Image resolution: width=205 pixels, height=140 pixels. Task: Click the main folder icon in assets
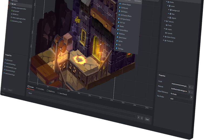pos(12,4)
